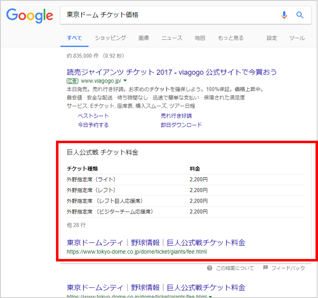Click 2,200円 in the ライト row
The height and width of the screenshot is (298, 318).
point(199,179)
